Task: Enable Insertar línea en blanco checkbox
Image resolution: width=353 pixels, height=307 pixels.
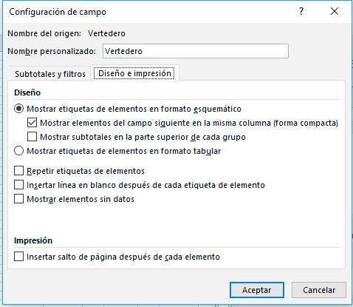Action: (19, 185)
